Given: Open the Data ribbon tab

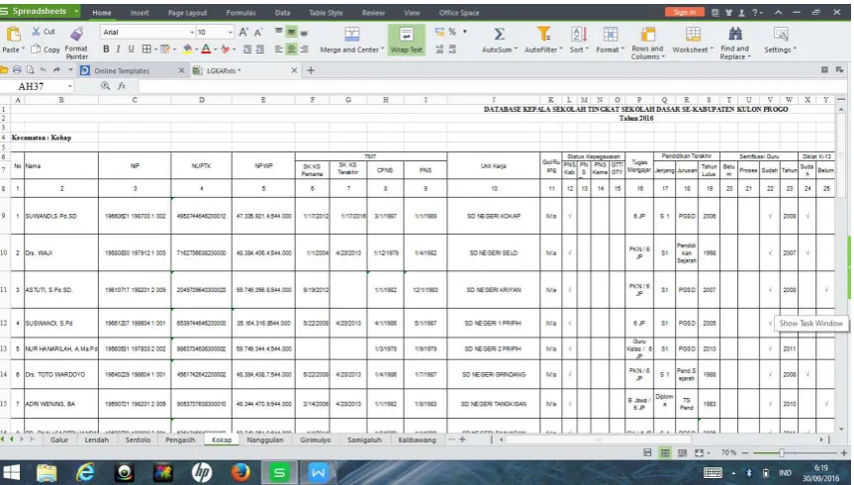Looking at the screenshot, I should 282,13.
